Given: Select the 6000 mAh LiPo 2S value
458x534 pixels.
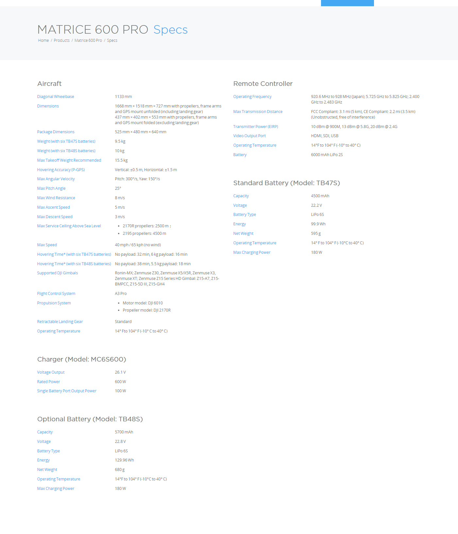Looking at the screenshot, I should 327,155.
